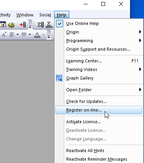This screenshot has height=163, width=144.
Task: Click the text alignment icon
Action: click(12, 35)
